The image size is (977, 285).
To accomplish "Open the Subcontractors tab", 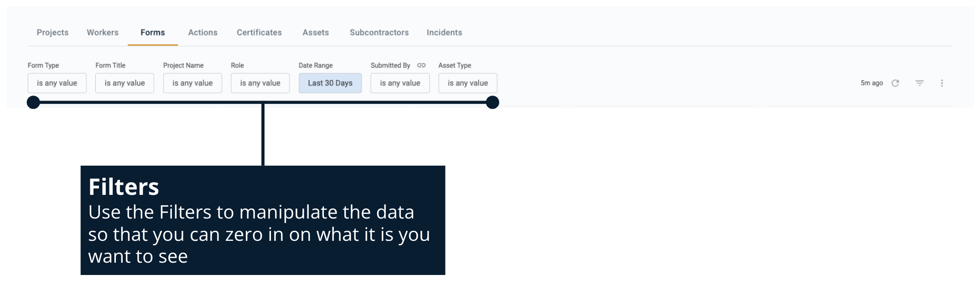I will click(x=379, y=32).
